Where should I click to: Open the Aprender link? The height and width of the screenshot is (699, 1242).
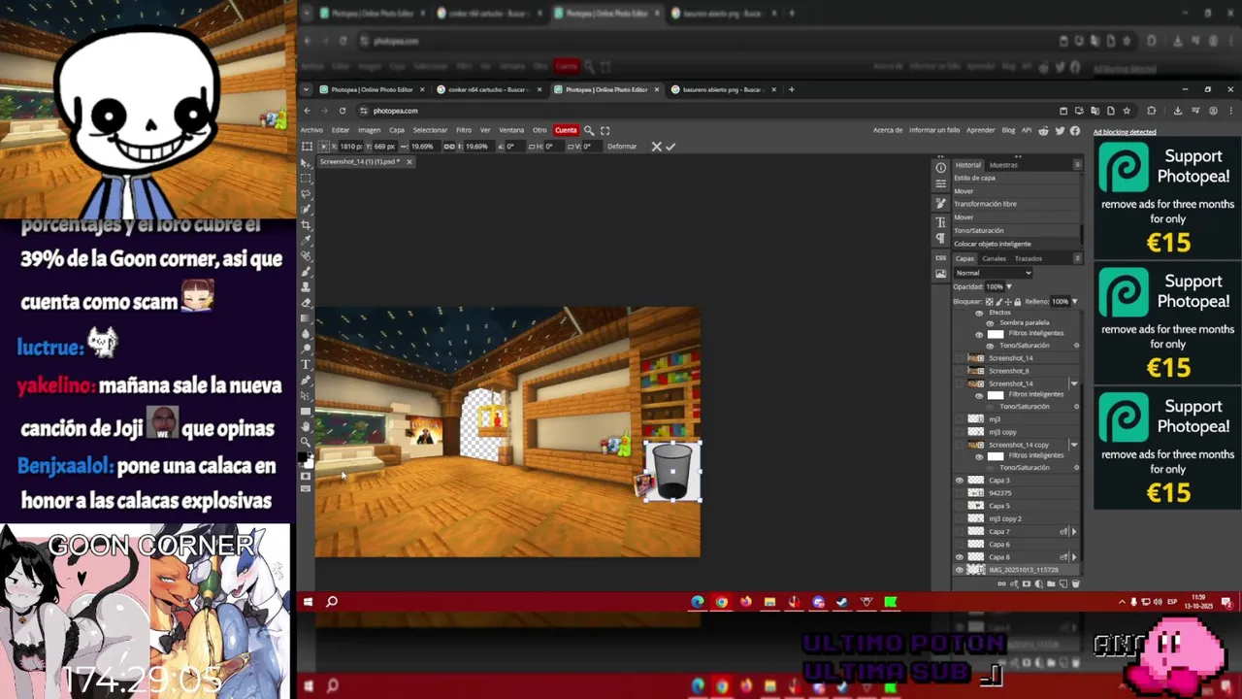(981, 130)
